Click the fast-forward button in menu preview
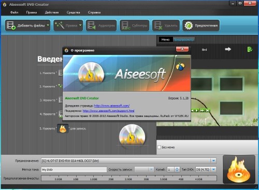This screenshot has width=259, height=190. (x=202, y=110)
